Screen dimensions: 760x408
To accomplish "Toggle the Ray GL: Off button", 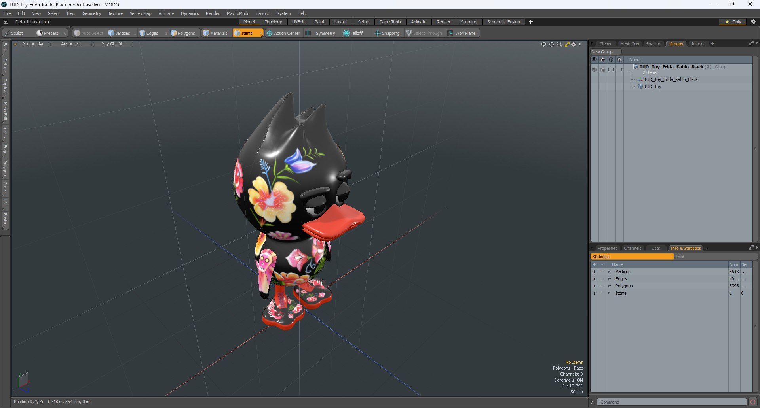I will point(112,44).
